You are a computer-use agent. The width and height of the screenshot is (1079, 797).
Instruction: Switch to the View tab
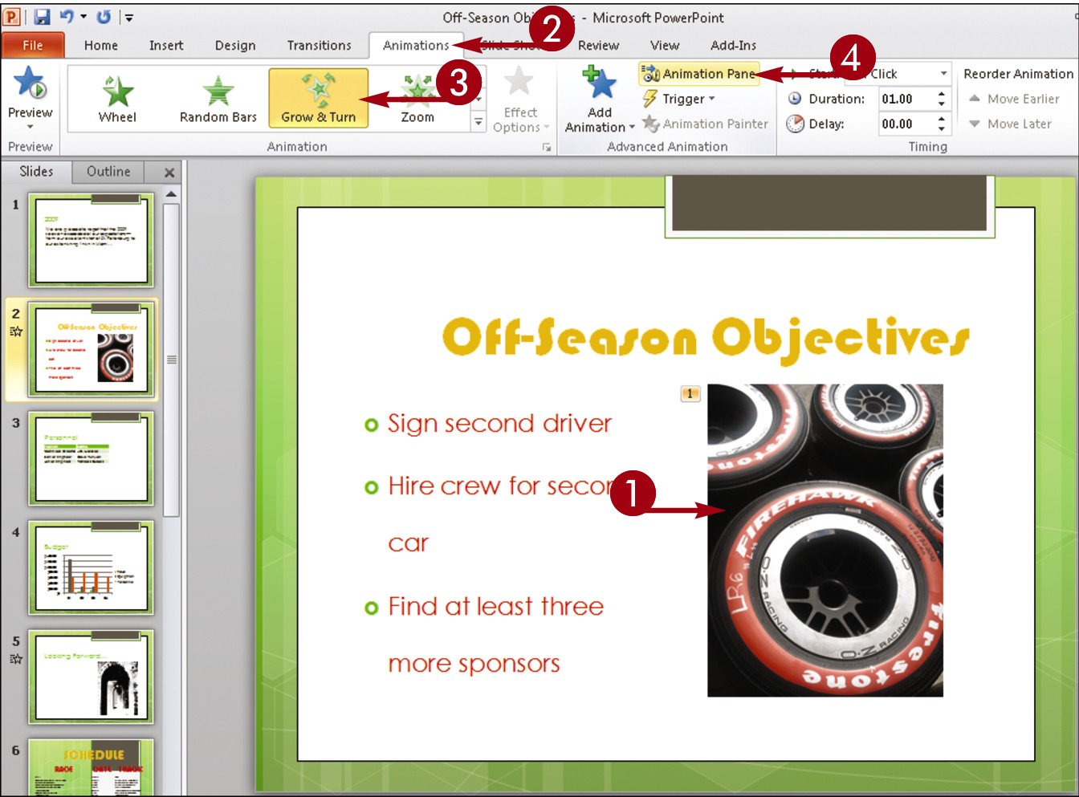665,45
